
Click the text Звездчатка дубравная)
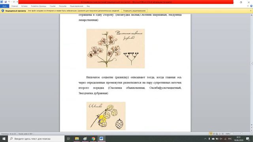[x=93, y=93]
